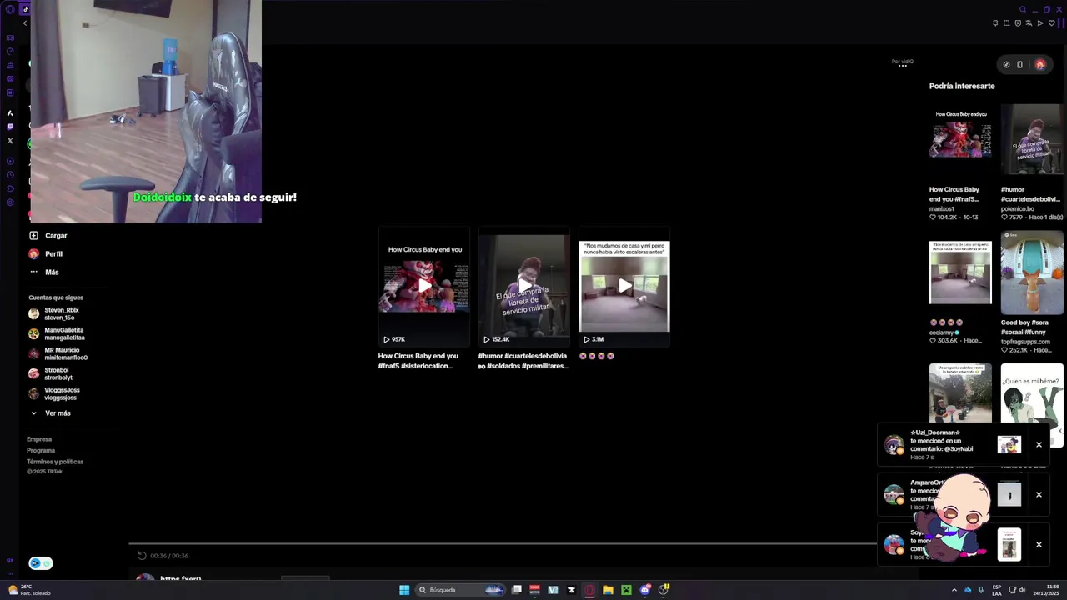This screenshot has width=1067, height=600.
Task: Open Opera GX main menu logo
Action: pyautogui.click(x=10, y=9)
